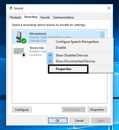Switch to the Playback tab
Viewport: 119px width, 130px height.
[15, 17]
